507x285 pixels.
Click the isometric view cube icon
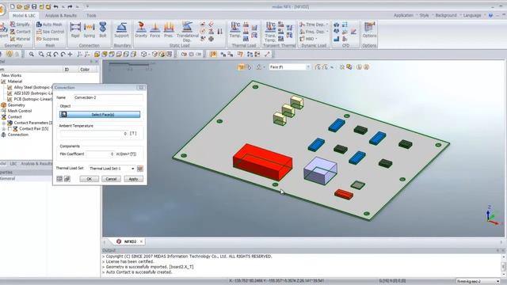tap(144, 55)
